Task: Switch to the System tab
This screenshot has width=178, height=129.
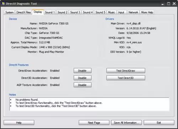Action: (x=9, y=12)
